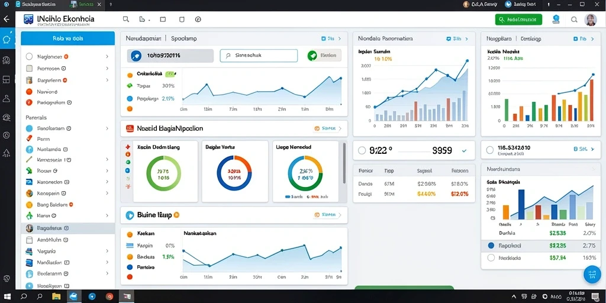
Task: Click the blue Rola ve cola button
Action: pyautogui.click(x=67, y=38)
